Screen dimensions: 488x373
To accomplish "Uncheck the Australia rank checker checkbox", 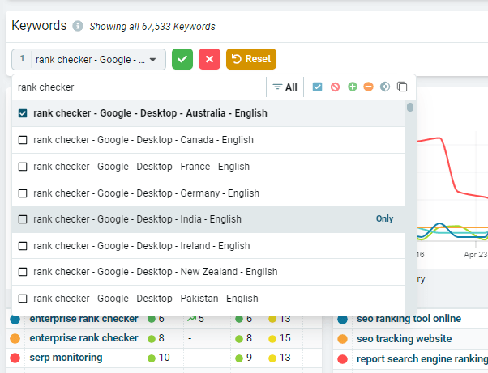I will click(23, 113).
